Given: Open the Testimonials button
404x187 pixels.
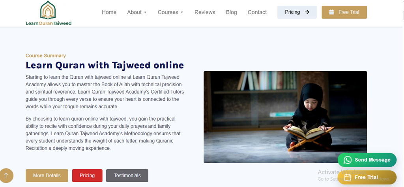Looking at the screenshot, I should (x=127, y=176).
